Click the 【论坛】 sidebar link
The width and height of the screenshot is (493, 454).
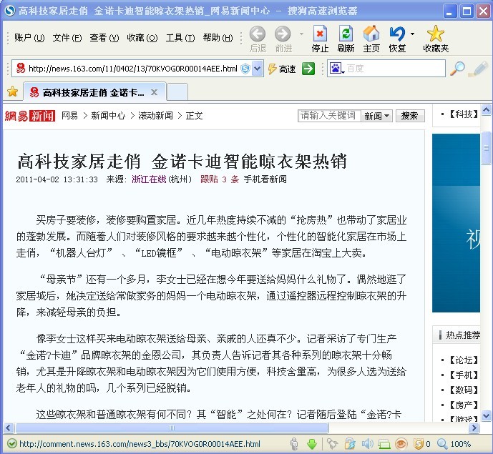(463, 360)
